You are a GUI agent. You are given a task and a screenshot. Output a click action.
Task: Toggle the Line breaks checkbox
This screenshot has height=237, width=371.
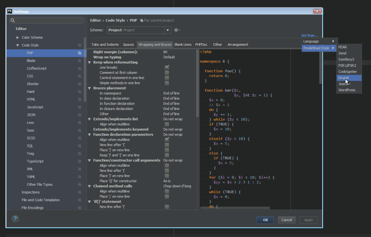pyautogui.click(x=167, y=68)
